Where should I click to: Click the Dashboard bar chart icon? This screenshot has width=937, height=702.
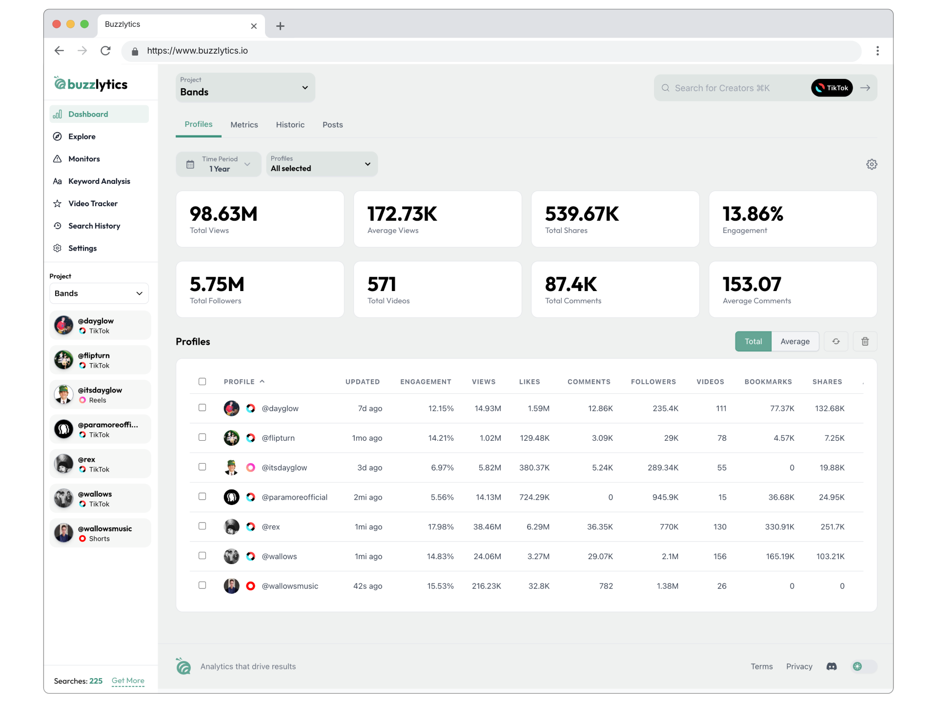(58, 114)
